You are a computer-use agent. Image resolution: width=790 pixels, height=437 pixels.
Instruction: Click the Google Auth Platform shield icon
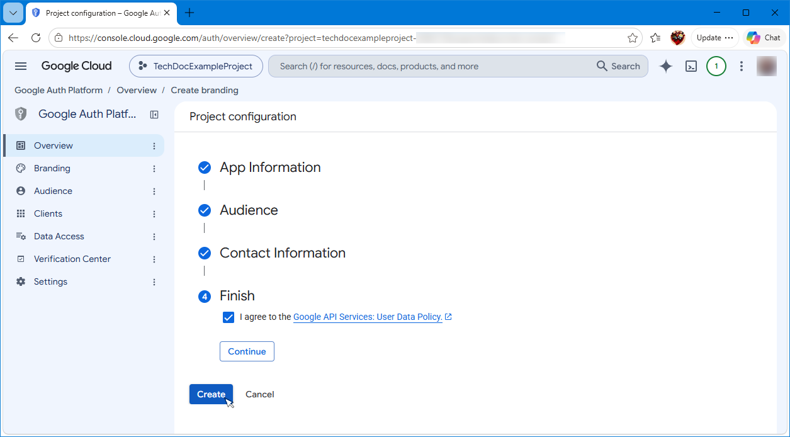21,114
